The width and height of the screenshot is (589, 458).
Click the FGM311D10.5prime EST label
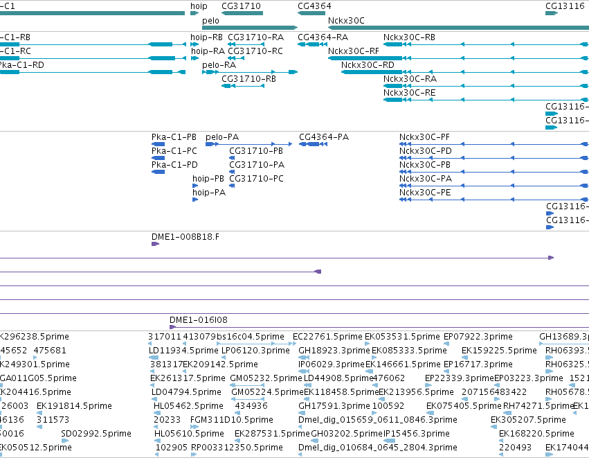click(232, 420)
